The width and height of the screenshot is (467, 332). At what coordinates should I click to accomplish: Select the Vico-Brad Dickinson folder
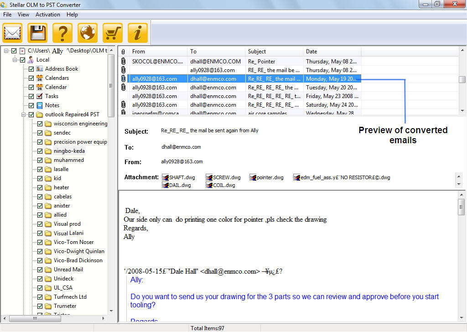[78, 260]
